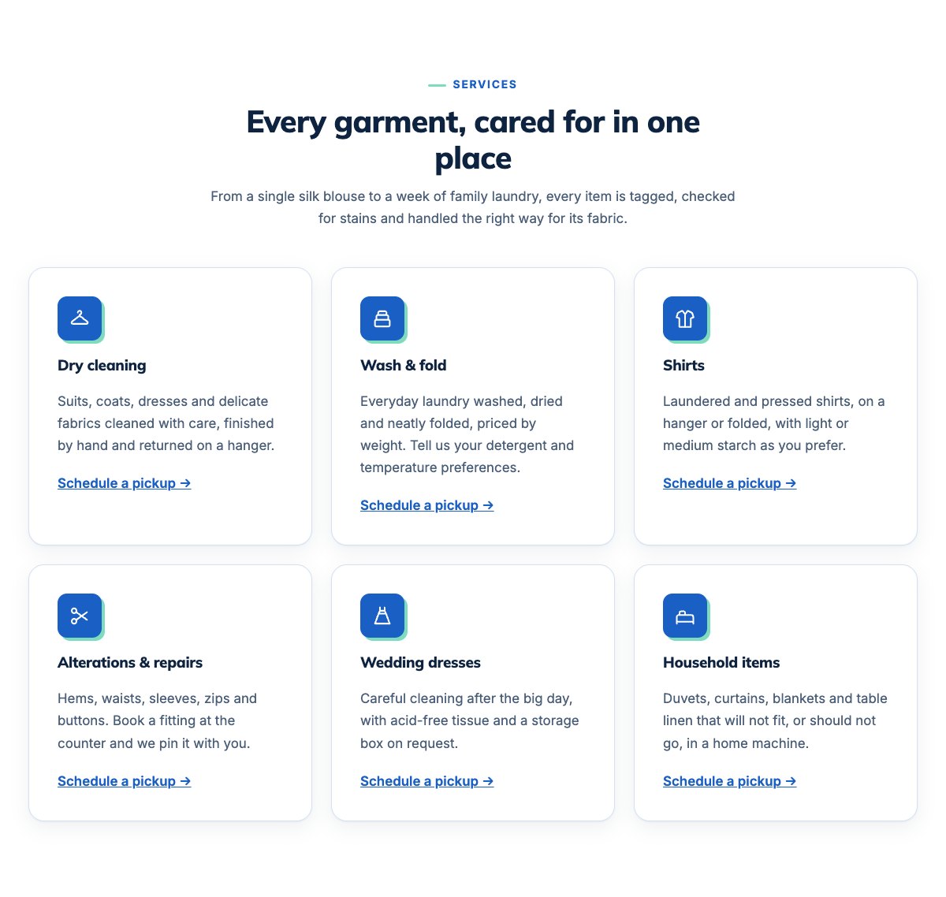Click the 'Every garment, cared for' main heading

click(x=473, y=140)
